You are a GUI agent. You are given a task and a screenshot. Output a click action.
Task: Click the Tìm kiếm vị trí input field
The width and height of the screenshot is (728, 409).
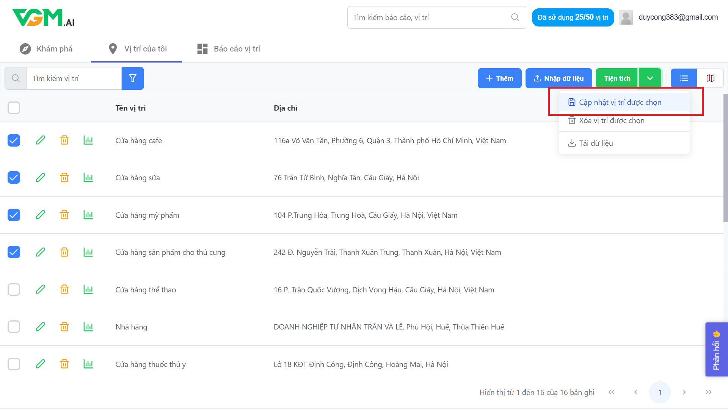[74, 78]
